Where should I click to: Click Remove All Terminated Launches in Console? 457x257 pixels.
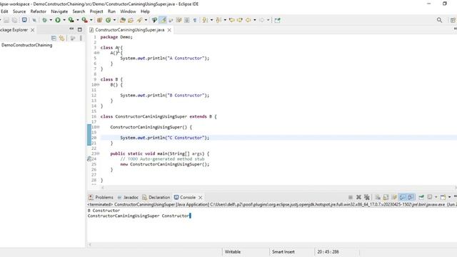pos(366,197)
